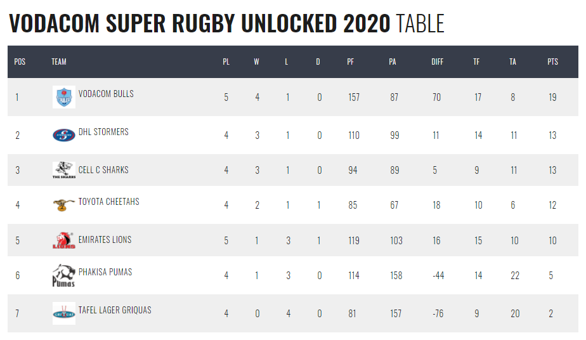
Task: Click the PTS column header
Action: click(x=552, y=62)
